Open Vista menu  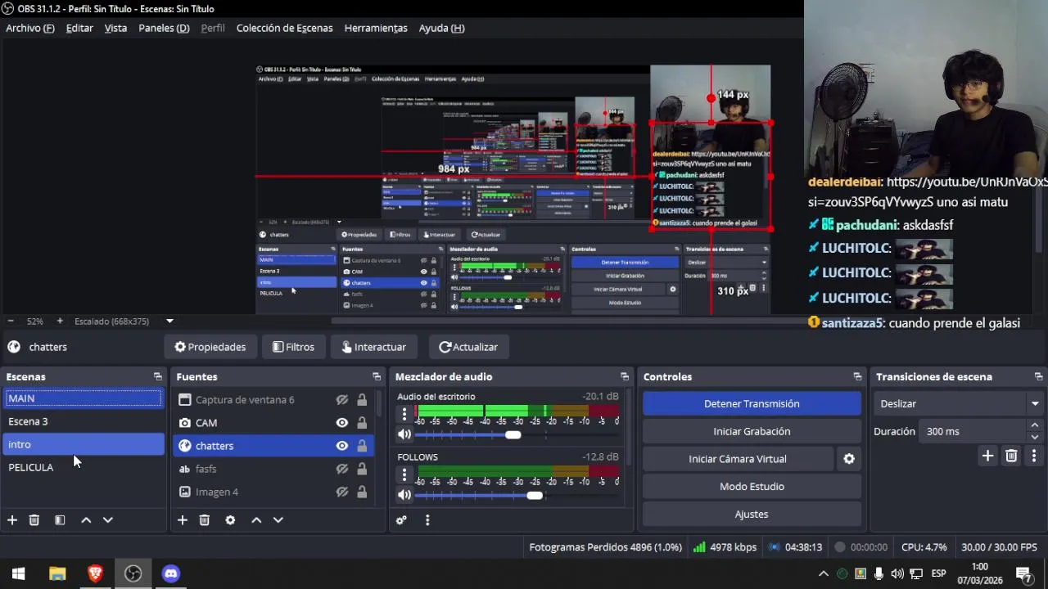[x=115, y=28]
